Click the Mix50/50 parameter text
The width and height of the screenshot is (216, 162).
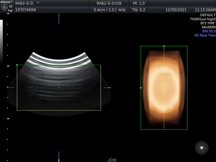208,27
